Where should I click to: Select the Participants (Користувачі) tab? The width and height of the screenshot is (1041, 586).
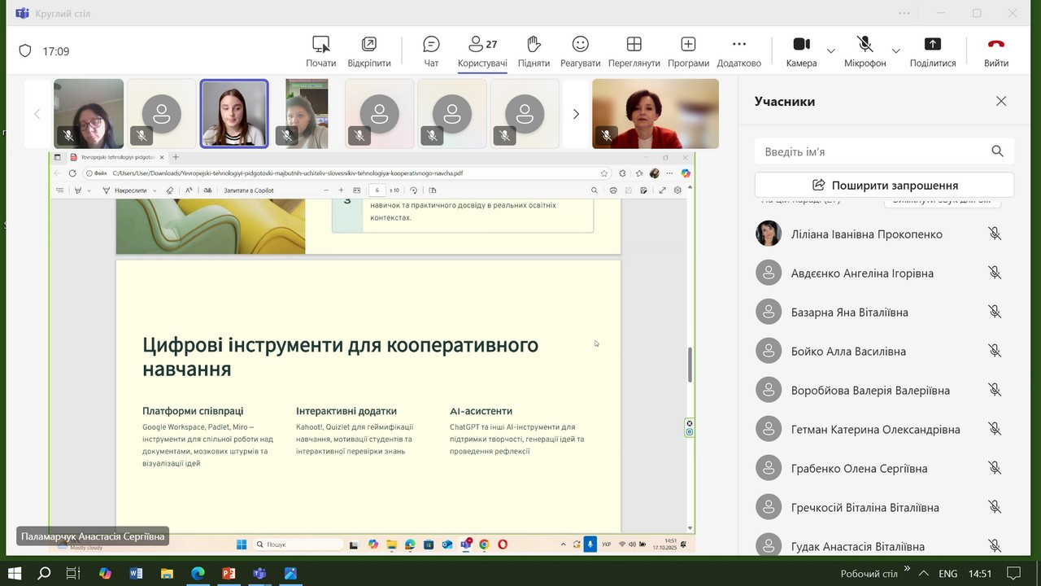tap(482, 50)
